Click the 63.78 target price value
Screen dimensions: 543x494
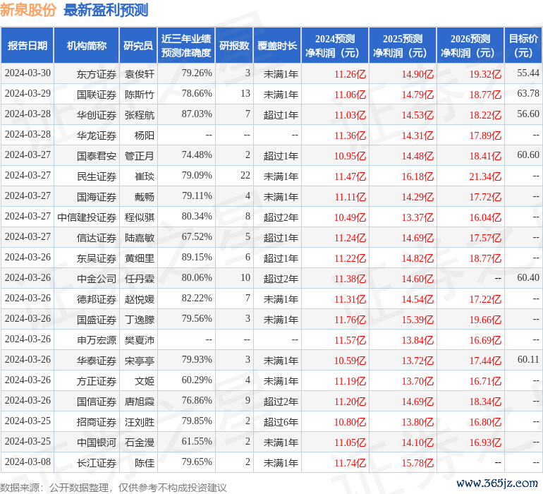click(527, 94)
